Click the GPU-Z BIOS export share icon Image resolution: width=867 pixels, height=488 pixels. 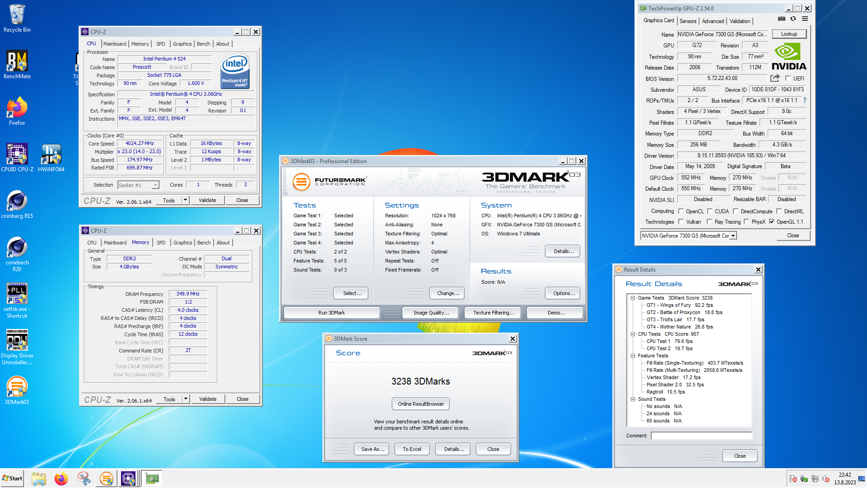(775, 78)
